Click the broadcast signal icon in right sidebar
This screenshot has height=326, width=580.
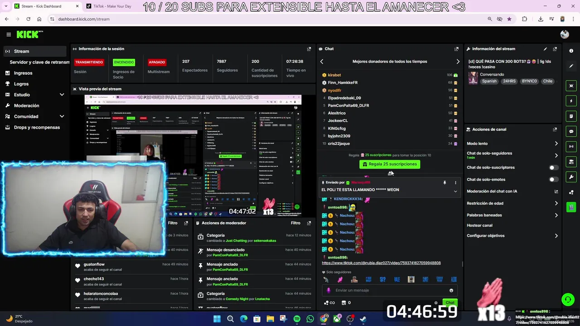tap(571, 147)
